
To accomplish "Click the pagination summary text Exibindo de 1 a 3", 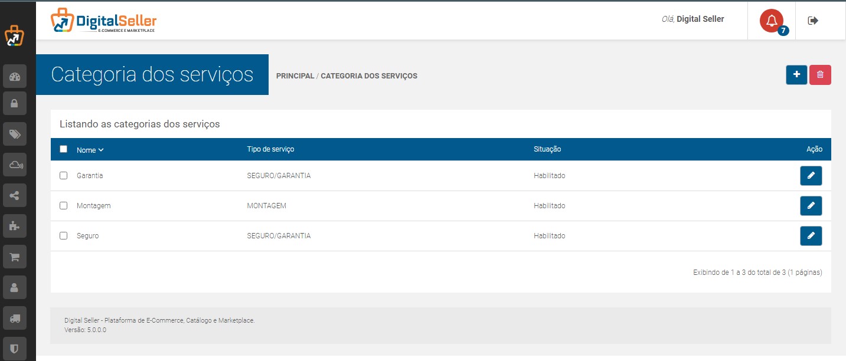I will 757,273.
